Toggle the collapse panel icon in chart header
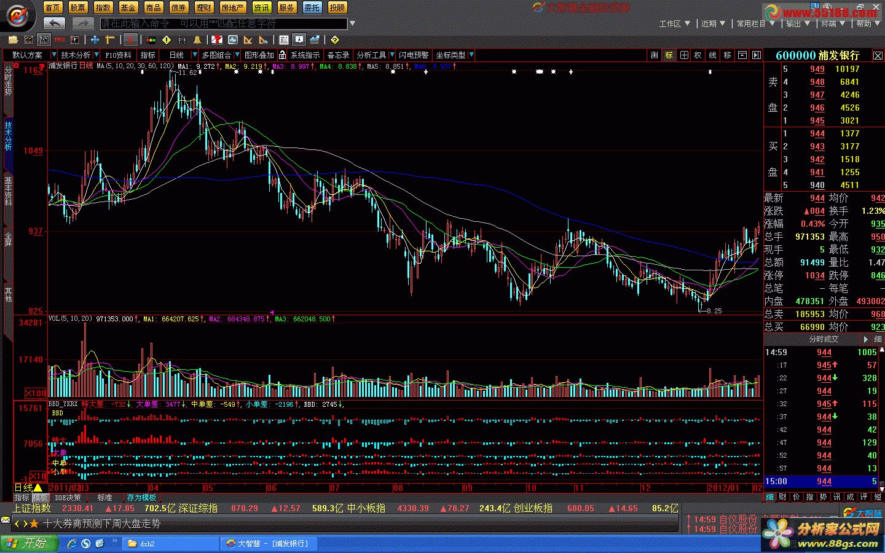 coord(742,55)
